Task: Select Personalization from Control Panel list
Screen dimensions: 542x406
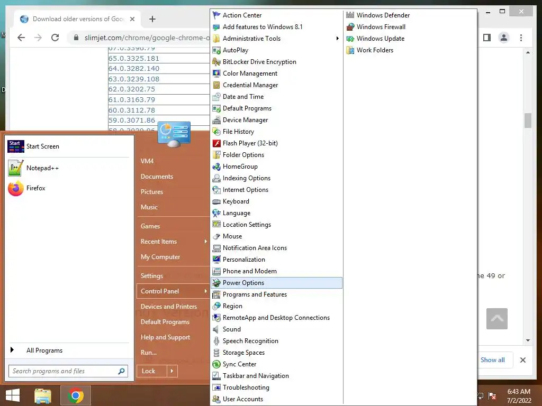Action: point(276,260)
